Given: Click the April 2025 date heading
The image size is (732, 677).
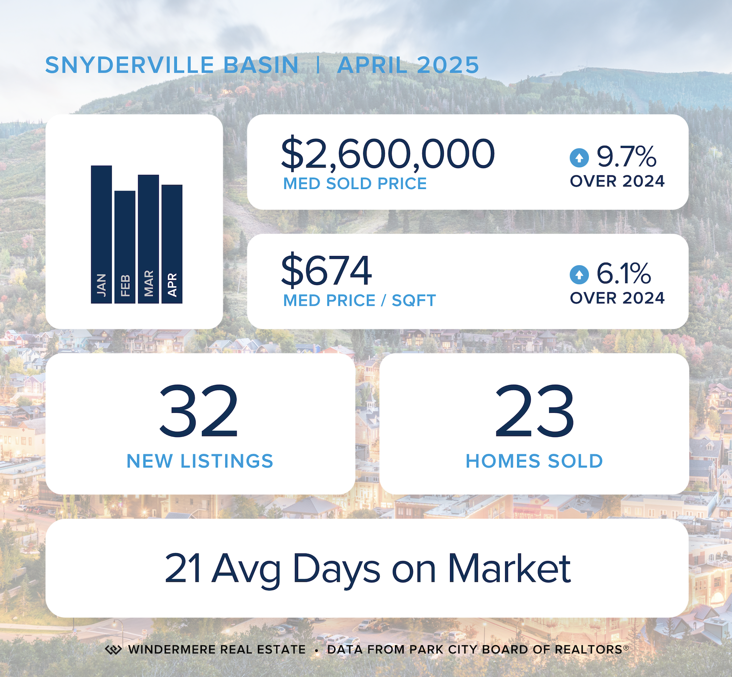Looking at the screenshot, I should click(x=408, y=65).
